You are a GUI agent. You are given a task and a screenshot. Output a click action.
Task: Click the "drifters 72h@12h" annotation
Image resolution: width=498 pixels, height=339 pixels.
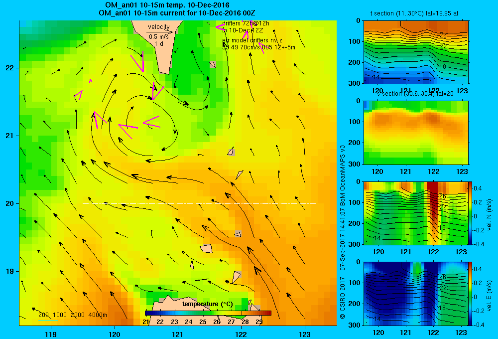(246, 23)
